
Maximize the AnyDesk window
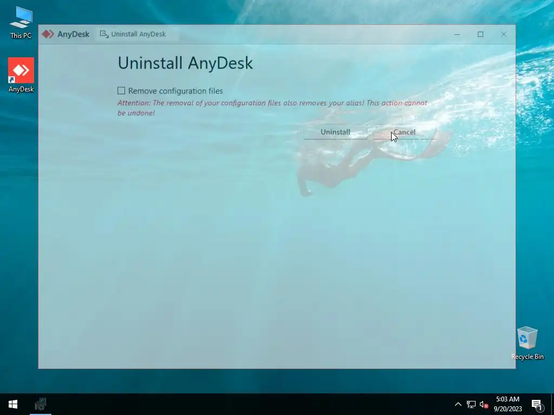point(480,34)
